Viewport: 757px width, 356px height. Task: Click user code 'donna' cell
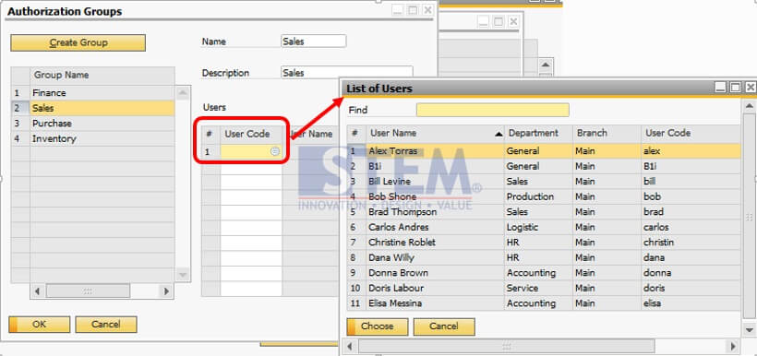[x=691, y=273]
